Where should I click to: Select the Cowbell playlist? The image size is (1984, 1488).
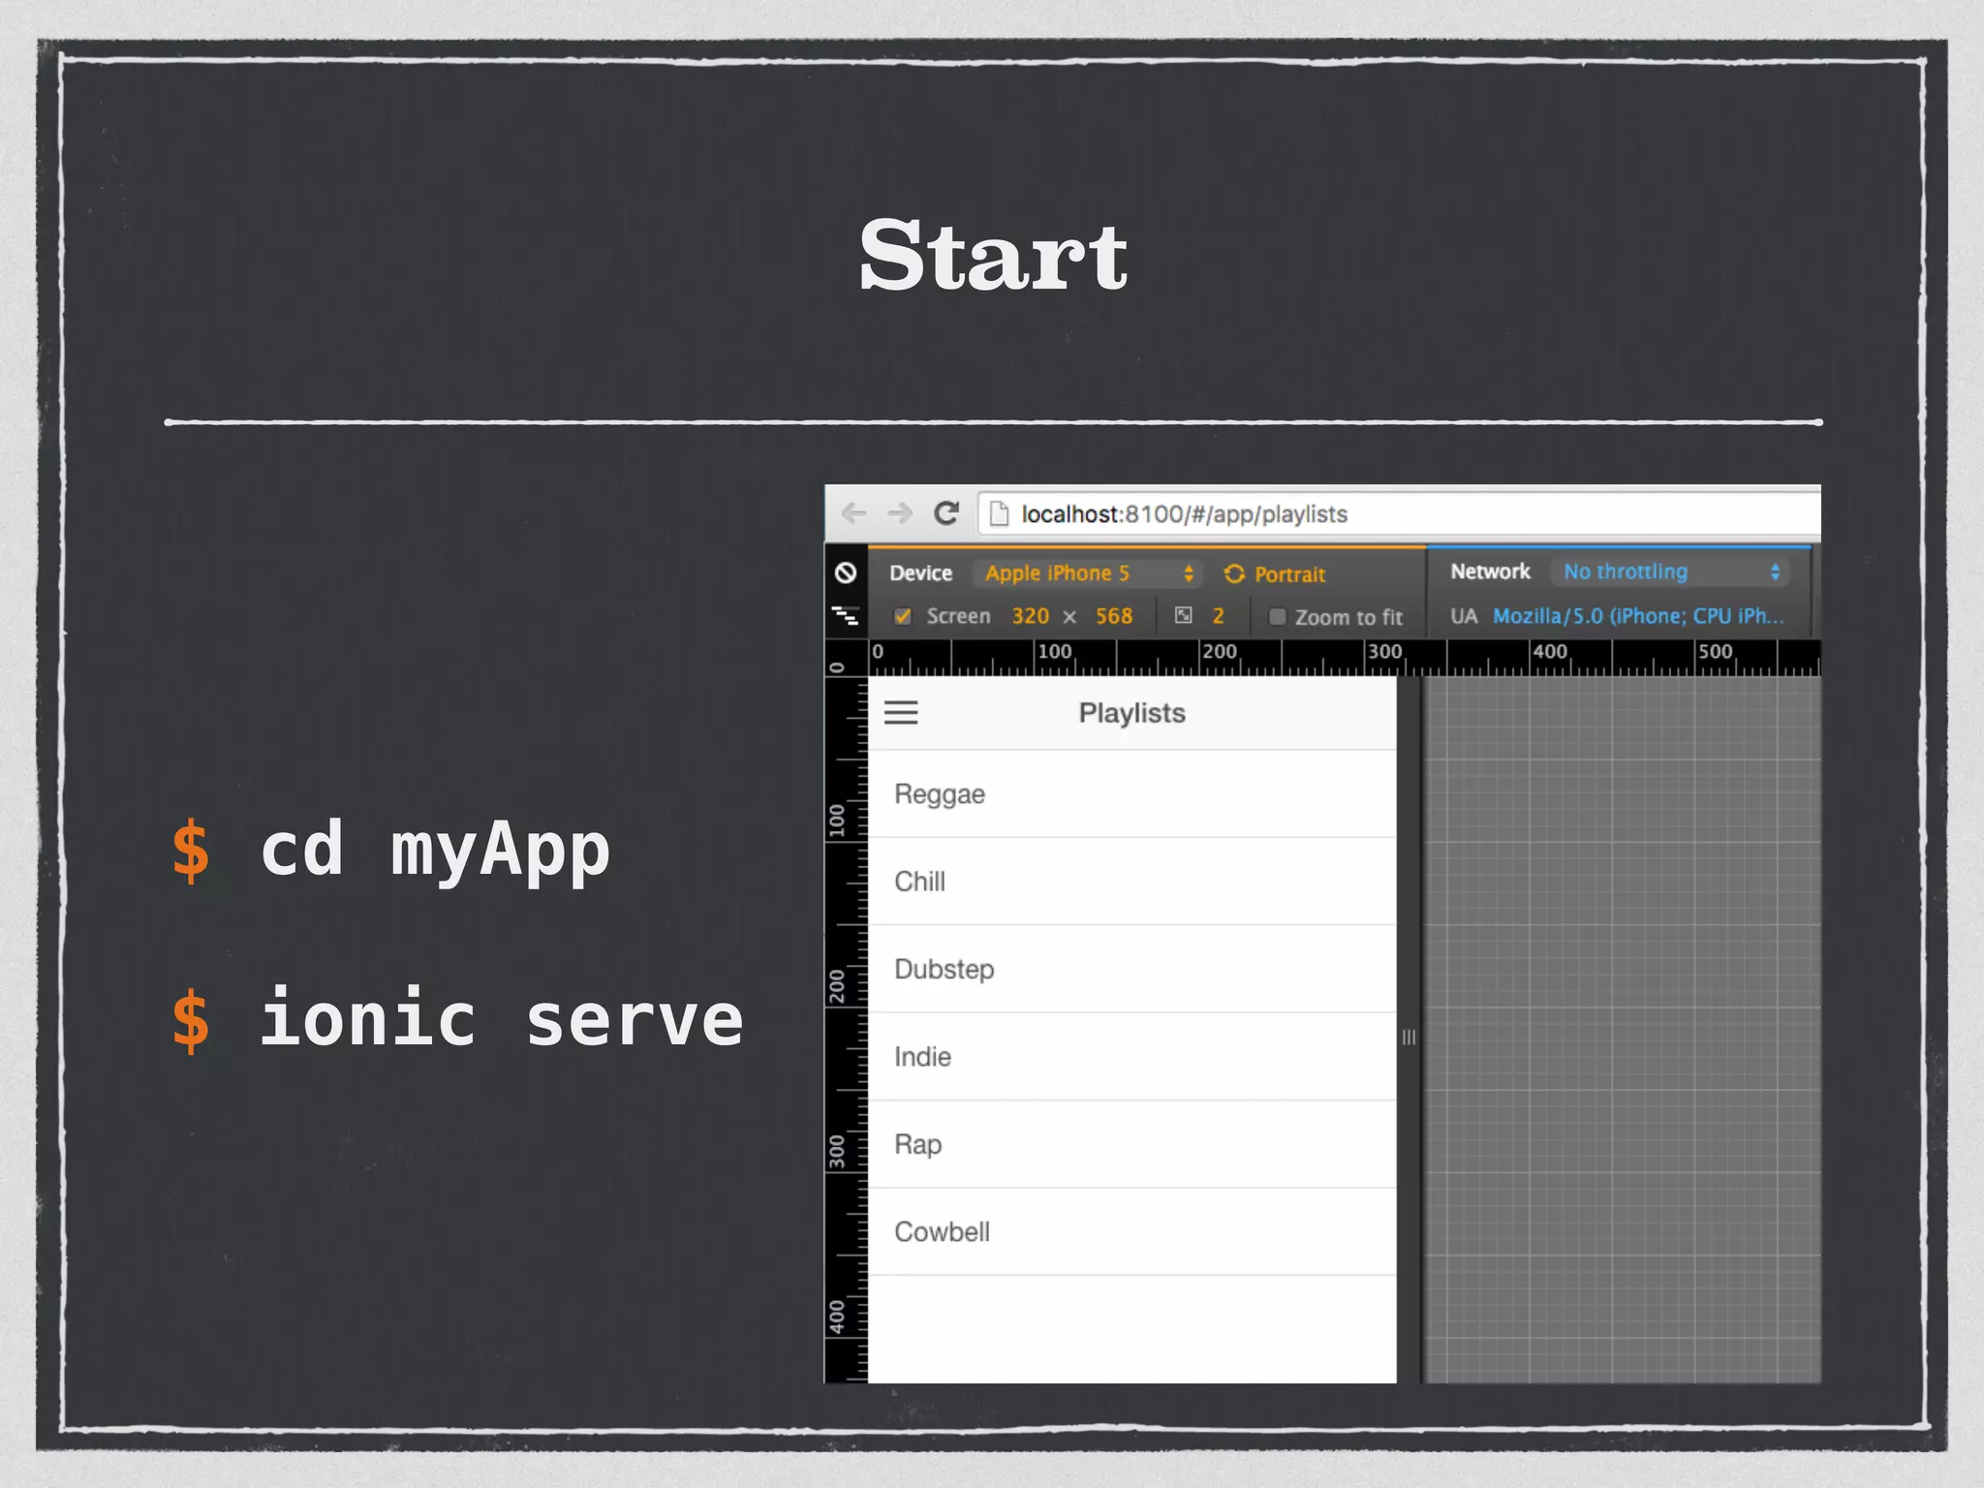coord(1131,1232)
